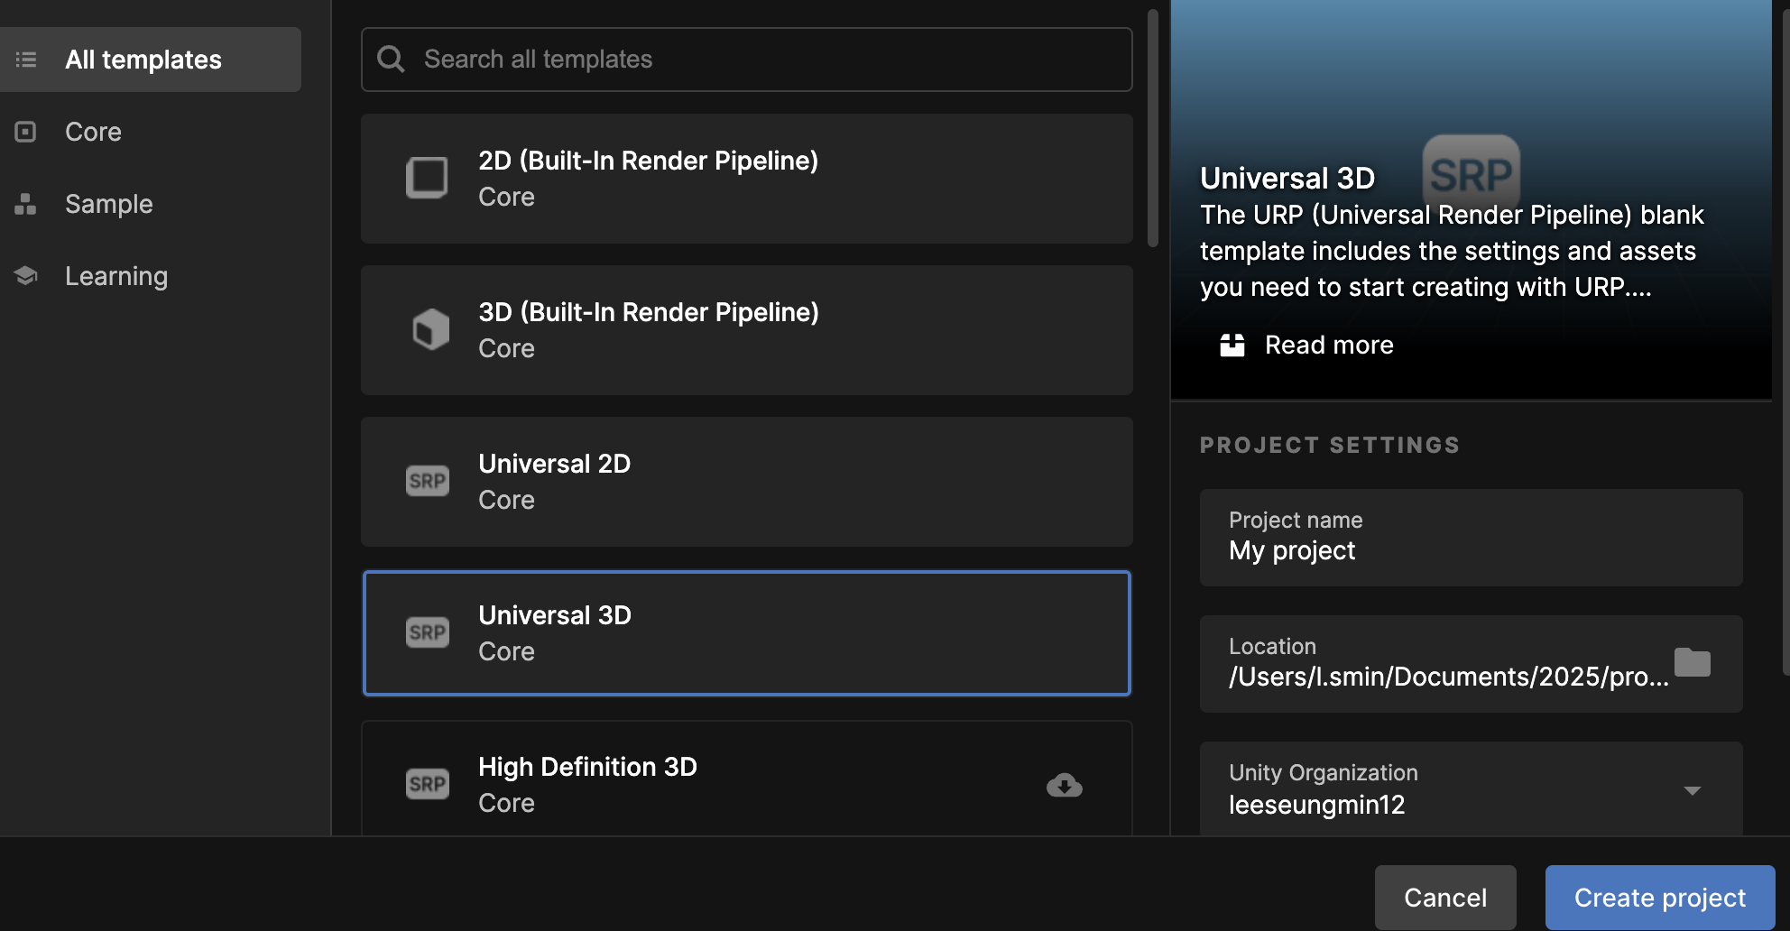Download the High Definition 3D template

click(1065, 785)
